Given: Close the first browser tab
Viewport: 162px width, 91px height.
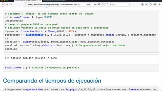Looking at the screenshot, I should (40, 1).
